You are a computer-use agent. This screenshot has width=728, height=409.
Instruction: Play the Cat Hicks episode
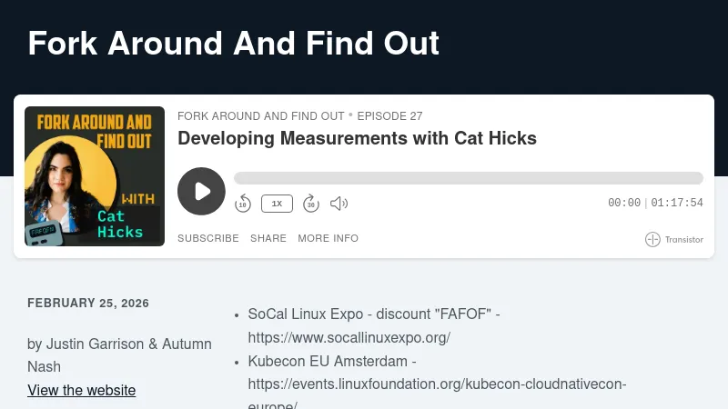tap(201, 191)
